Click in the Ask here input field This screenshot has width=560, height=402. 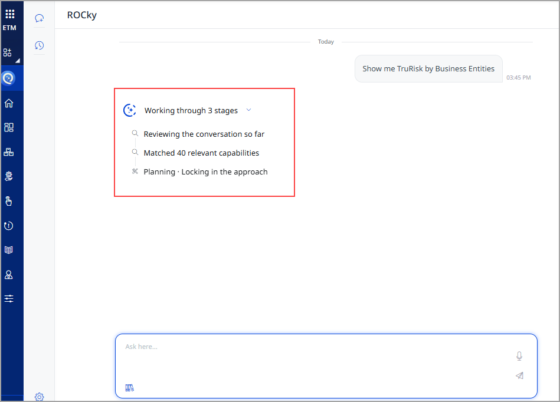coord(326,366)
